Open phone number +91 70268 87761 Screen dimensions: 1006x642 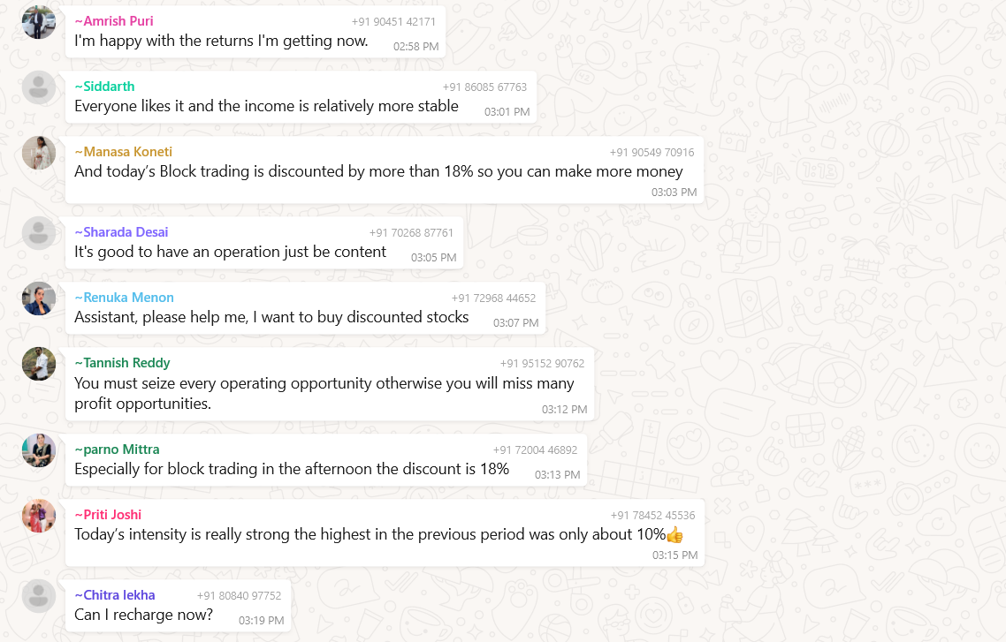point(411,233)
